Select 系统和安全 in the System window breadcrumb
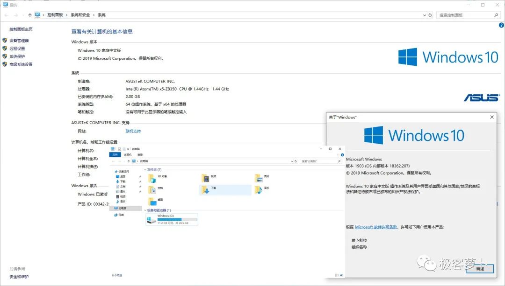 [80, 15]
